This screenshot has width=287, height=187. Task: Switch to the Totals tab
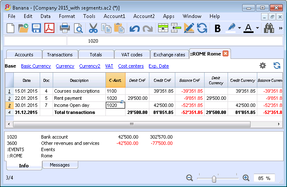(x=96, y=55)
